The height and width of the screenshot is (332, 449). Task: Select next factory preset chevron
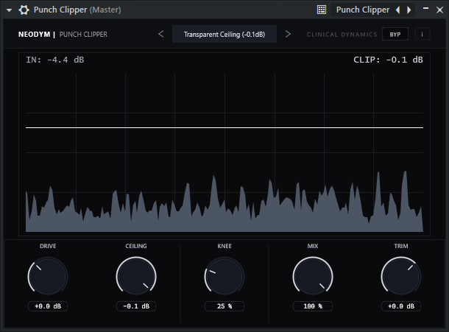tap(288, 34)
